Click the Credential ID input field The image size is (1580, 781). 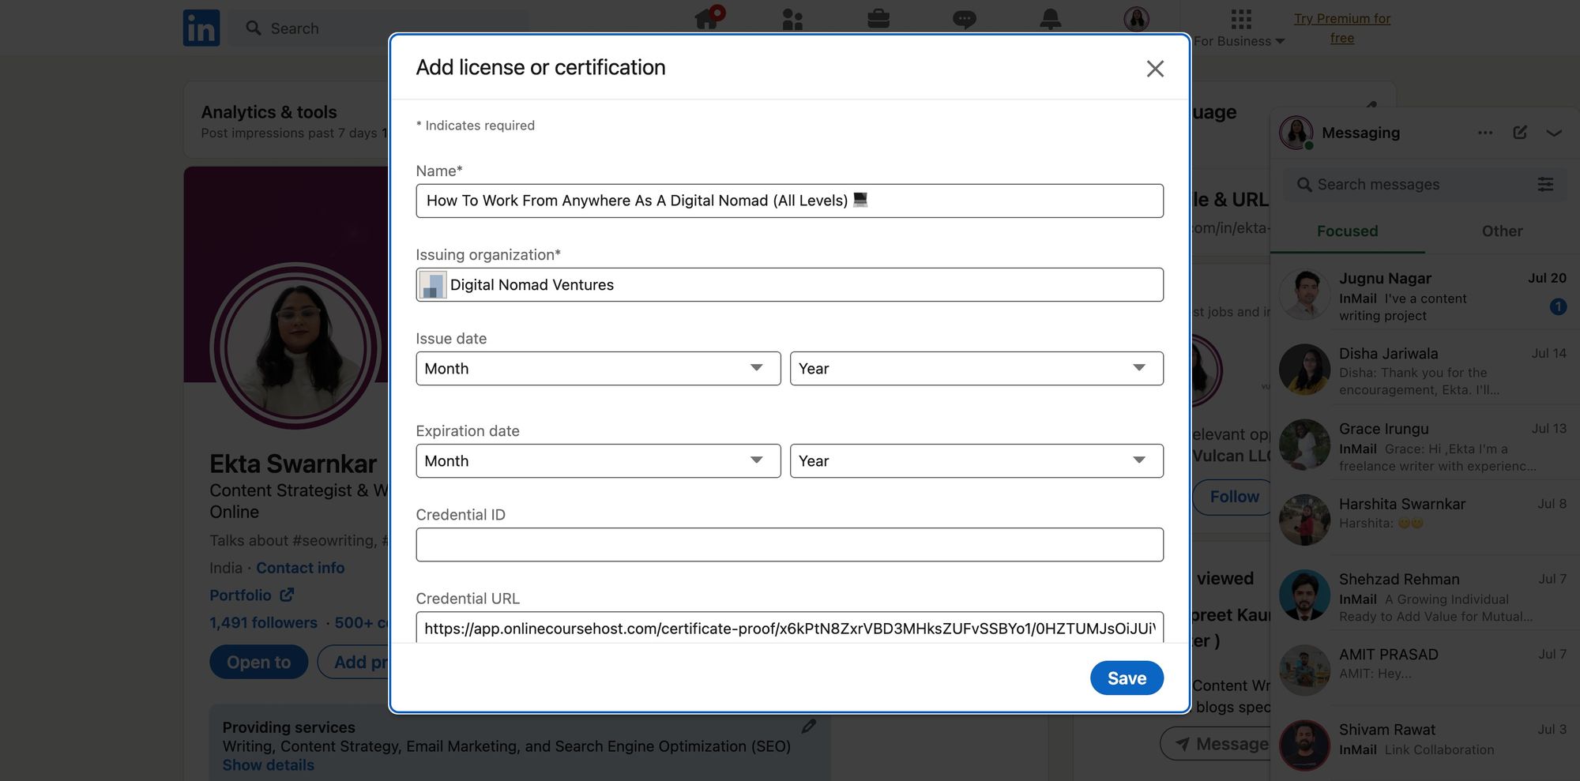[789, 545]
